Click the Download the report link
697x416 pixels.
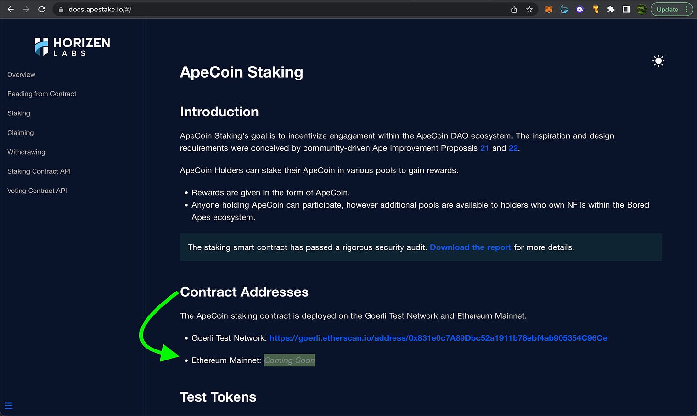(x=470, y=247)
